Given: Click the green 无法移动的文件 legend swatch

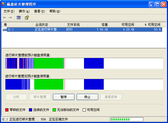Looking at the screenshot, I should (54, 110).
